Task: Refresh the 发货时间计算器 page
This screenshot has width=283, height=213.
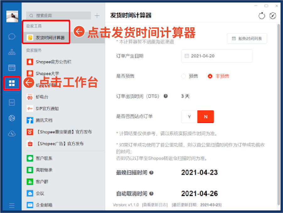Action: tap(262, 15)
